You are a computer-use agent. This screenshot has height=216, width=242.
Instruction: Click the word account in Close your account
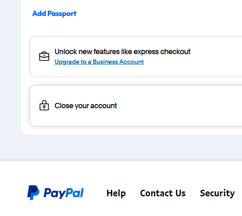pos(104,106)
